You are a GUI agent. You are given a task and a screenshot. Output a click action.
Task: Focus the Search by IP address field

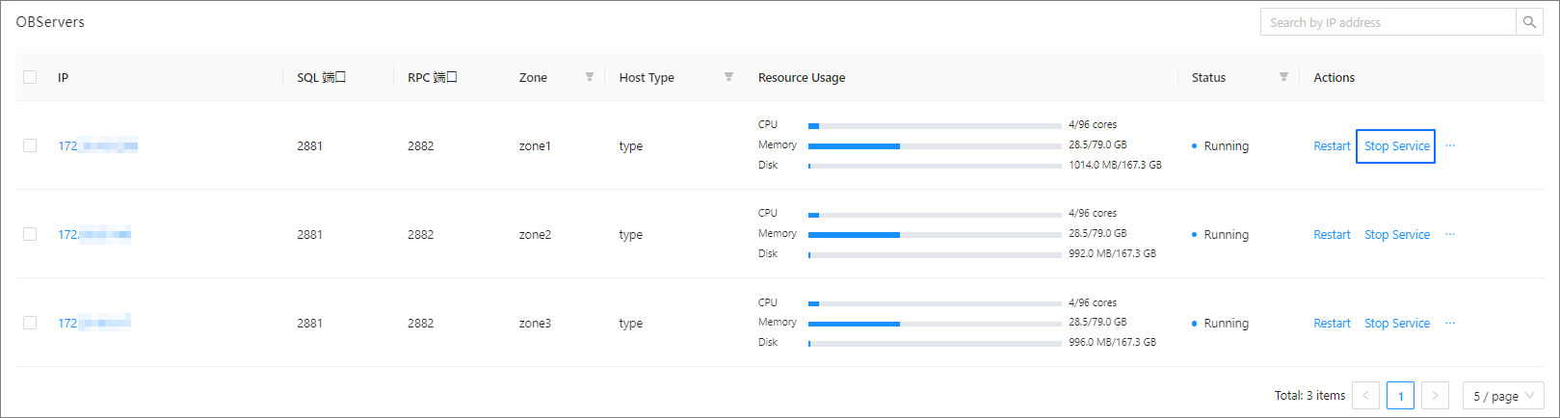(x=1388, y=22)
